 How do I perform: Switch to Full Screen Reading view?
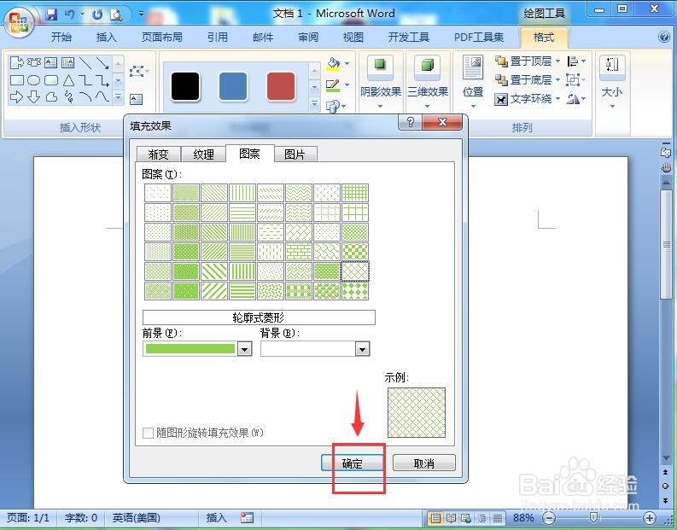point(451,517)
